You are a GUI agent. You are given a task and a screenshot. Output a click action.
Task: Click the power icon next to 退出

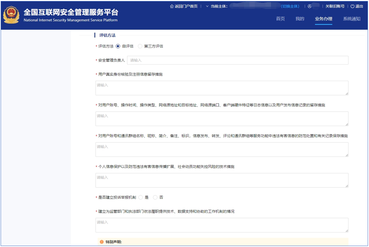coord(352,6)
